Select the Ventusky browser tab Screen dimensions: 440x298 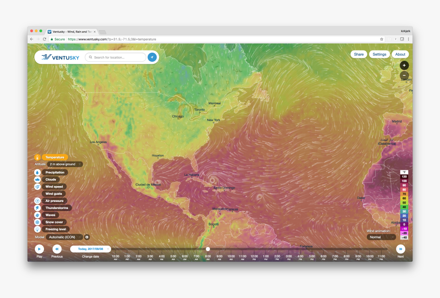pyautogui.click(x=72, y=32)
